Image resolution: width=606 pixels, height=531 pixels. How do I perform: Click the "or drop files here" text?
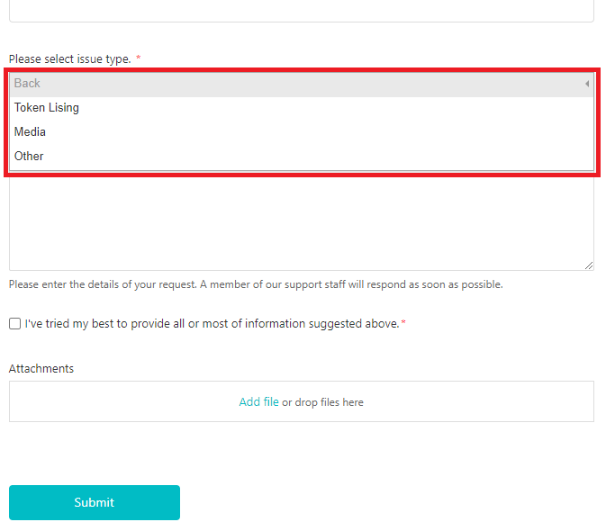coord(323,402)
